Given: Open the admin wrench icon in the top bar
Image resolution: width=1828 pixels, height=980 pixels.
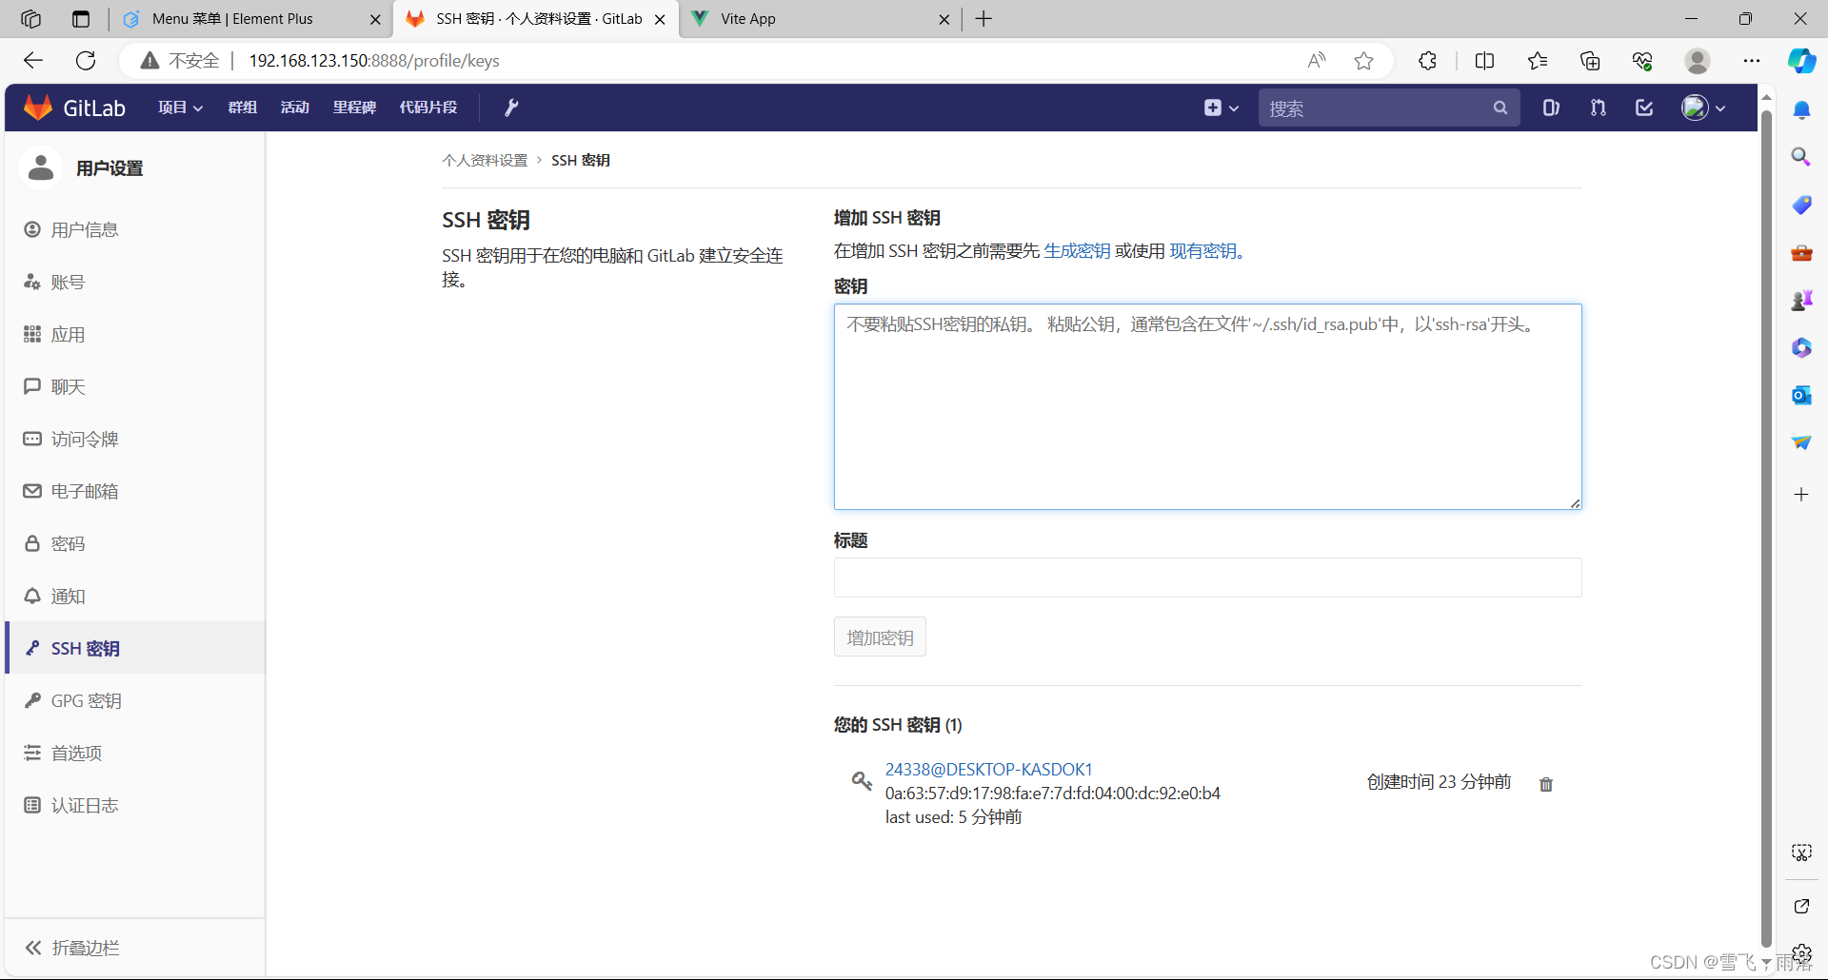Looking at the screenshot, I should click(x=511, y=107).
